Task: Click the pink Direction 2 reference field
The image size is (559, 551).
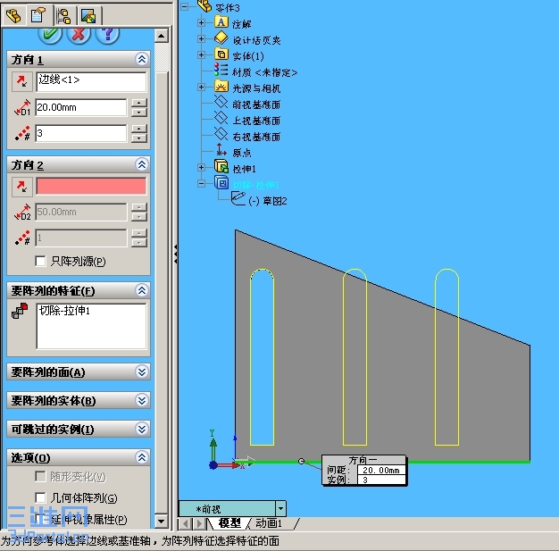Action: pyautogui.click(x=91, y=187)
